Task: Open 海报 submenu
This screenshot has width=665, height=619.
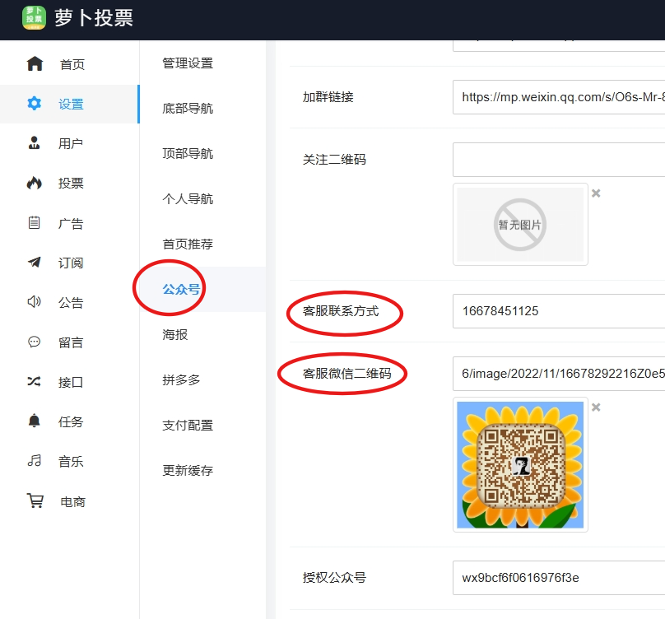Action: point(175,334)
